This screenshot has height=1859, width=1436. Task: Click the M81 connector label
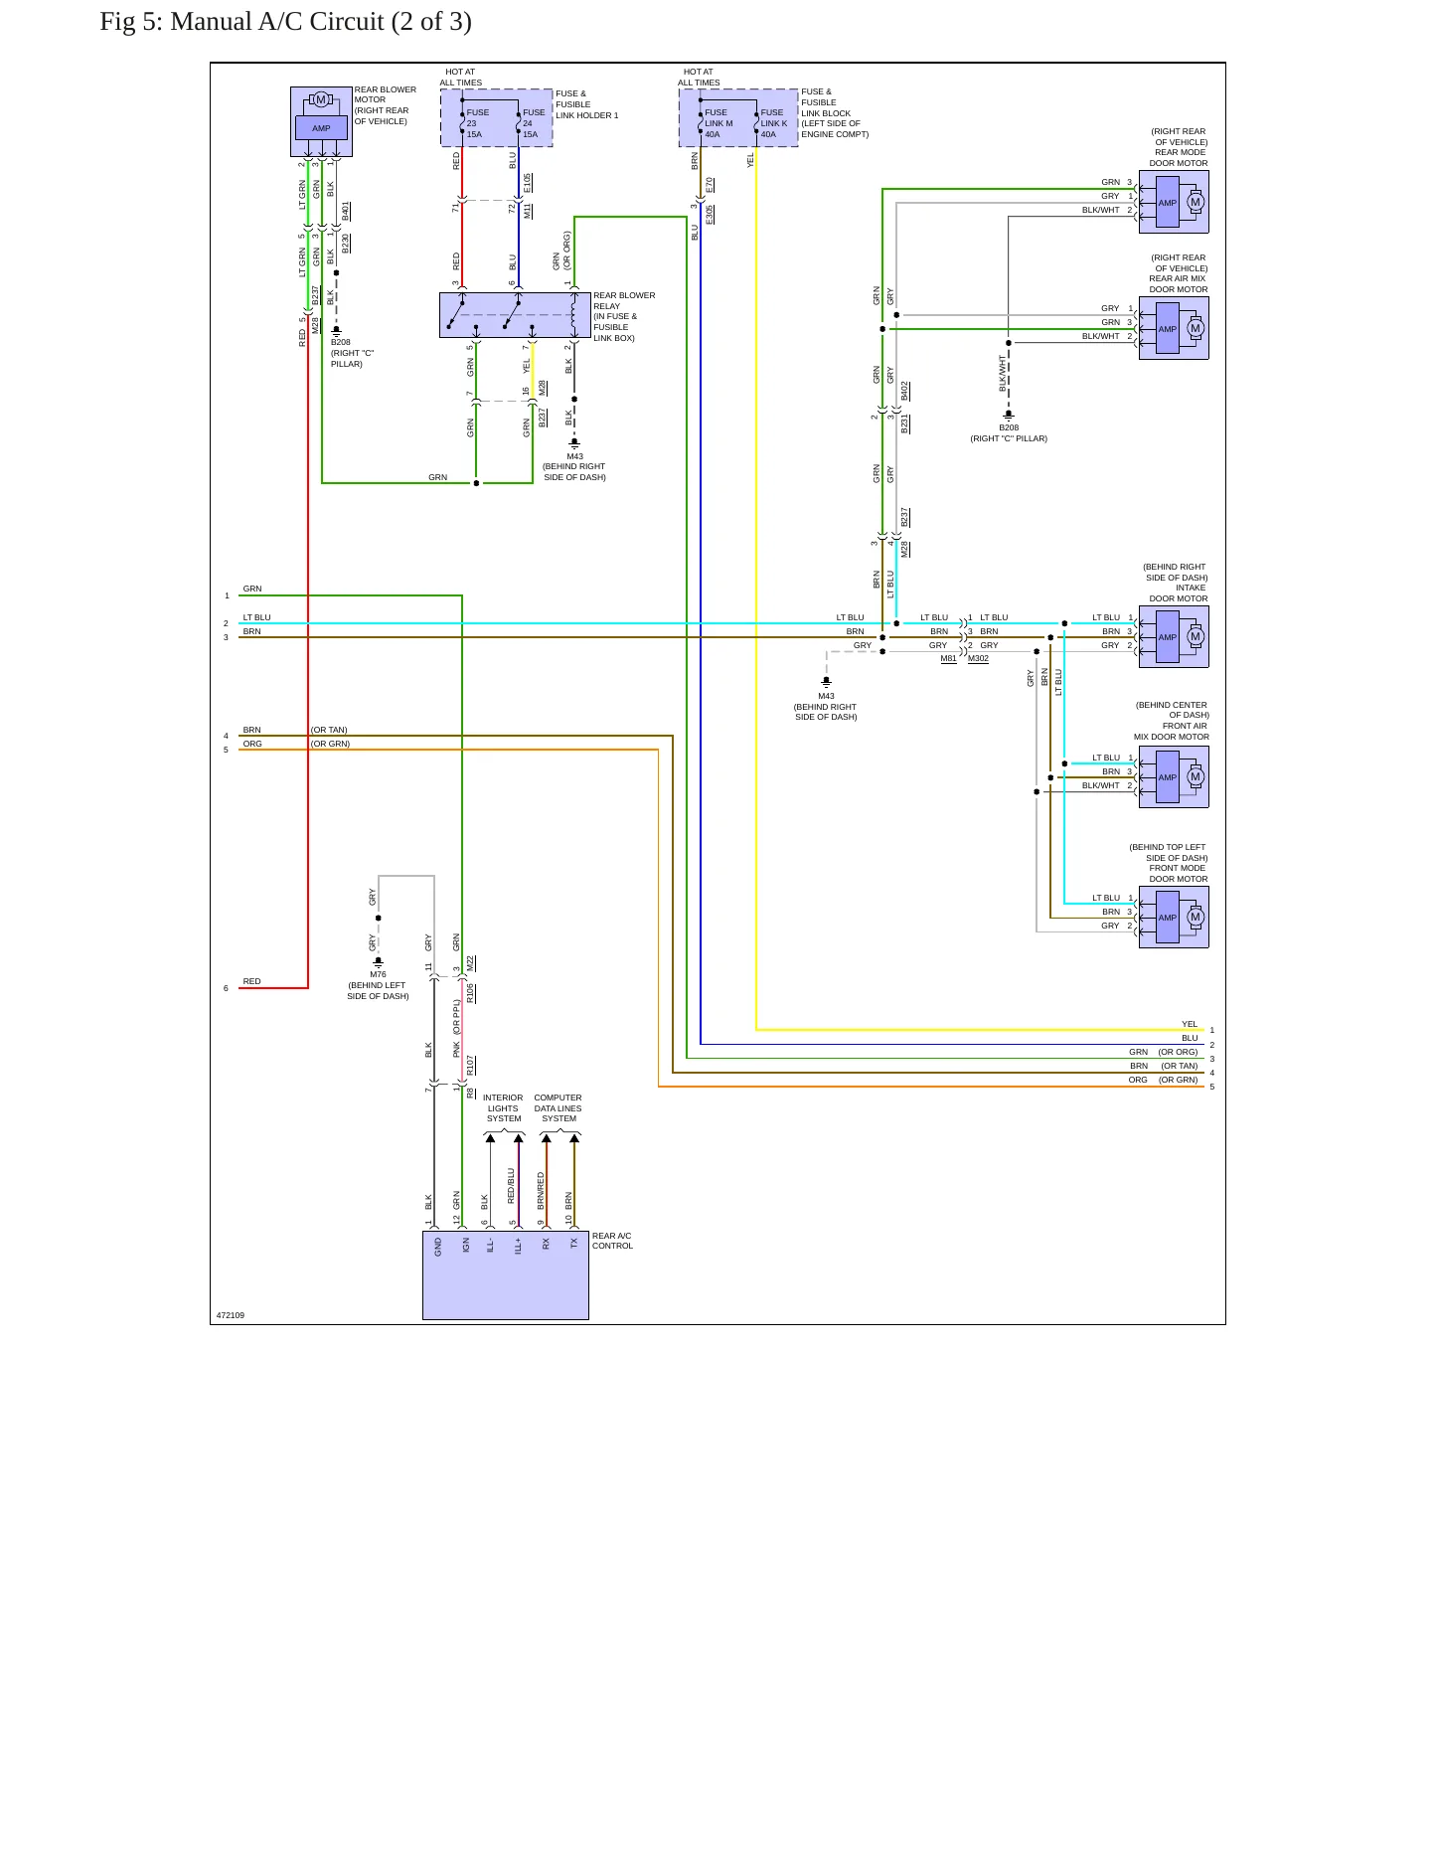[x=949, y=658]
